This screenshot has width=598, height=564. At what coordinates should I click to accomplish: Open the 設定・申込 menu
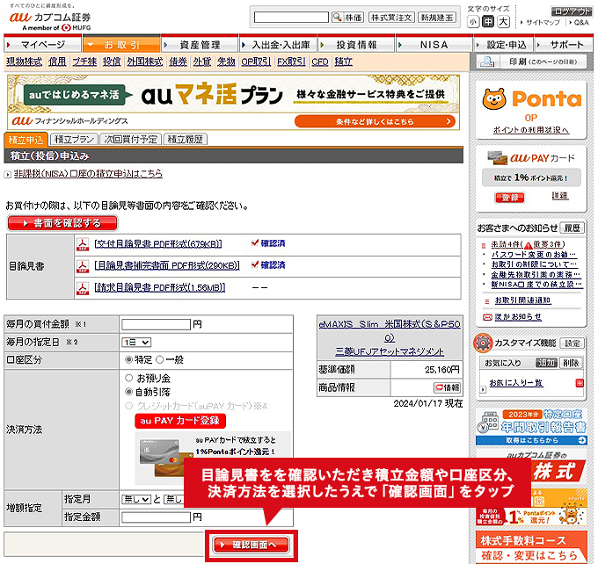[x=503, y=45]
